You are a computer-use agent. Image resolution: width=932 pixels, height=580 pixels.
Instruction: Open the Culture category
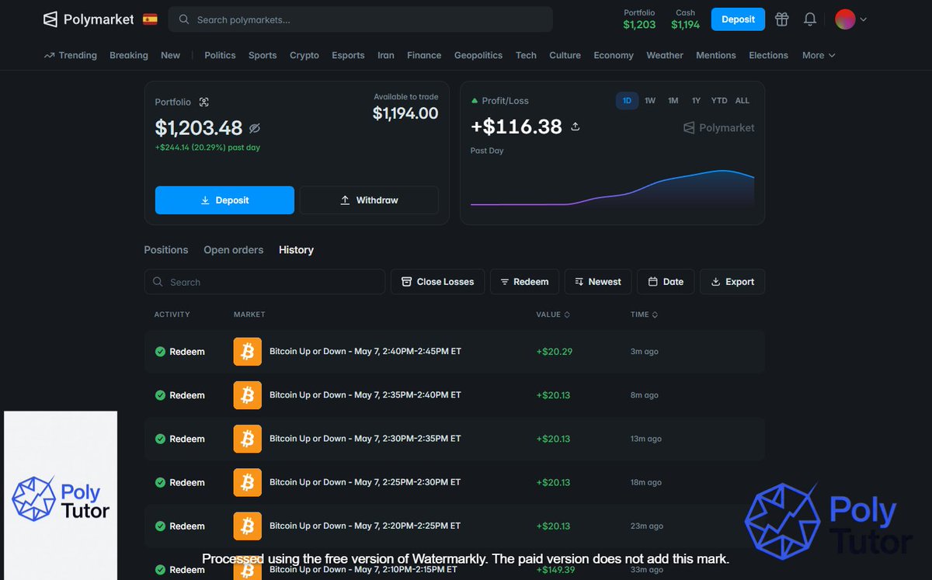(x=565, y=55)
